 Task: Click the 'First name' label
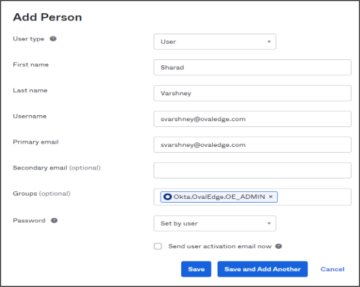(x=31, y=65)
